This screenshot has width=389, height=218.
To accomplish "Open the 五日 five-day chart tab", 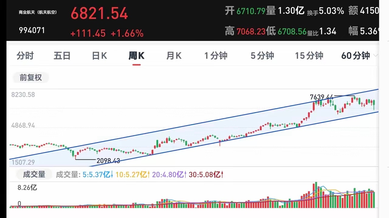I will [x=62, y=56].
